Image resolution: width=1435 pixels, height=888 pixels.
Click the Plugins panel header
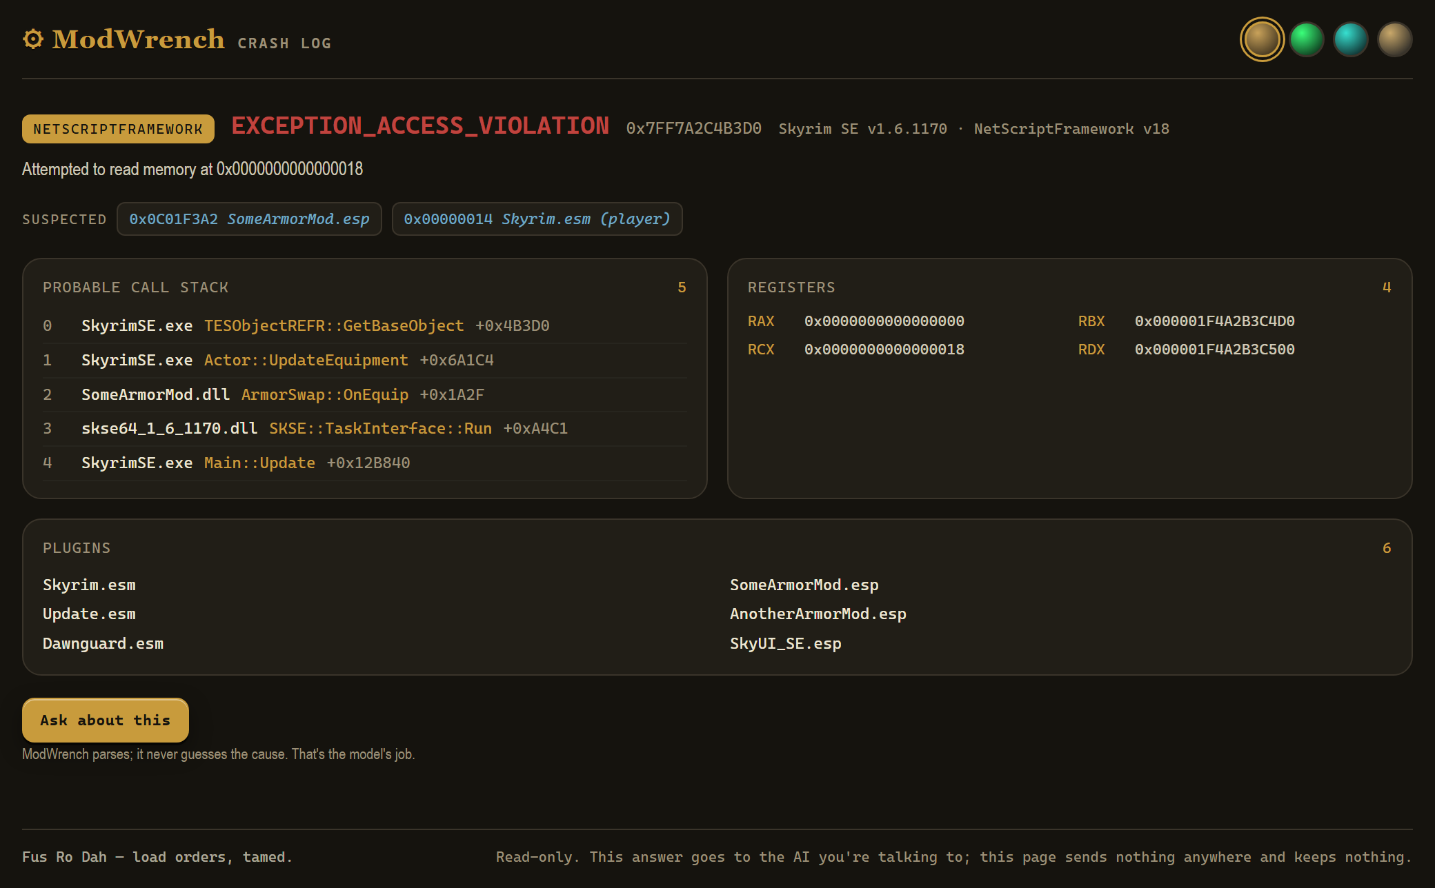(77, 548)
